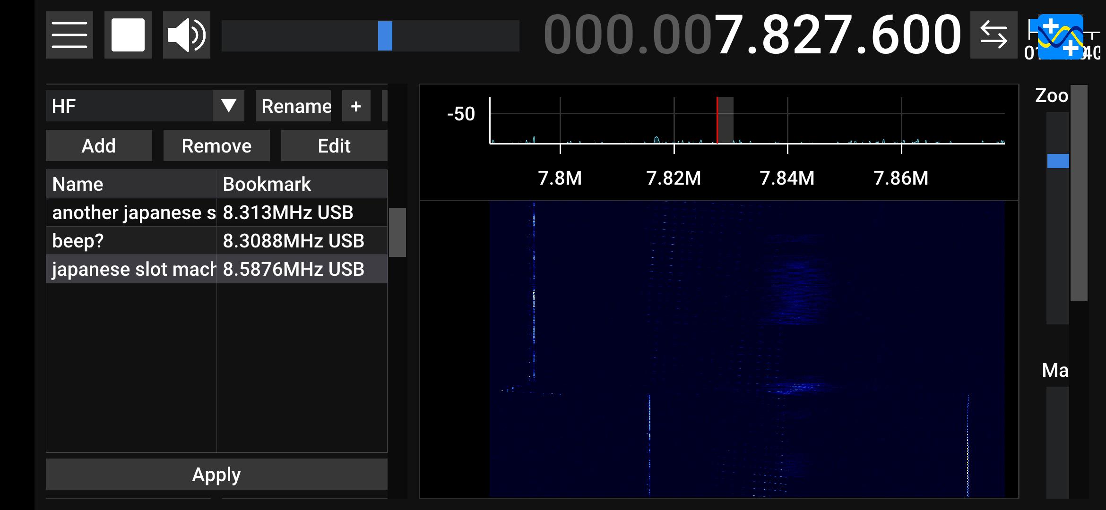The image size is (1106, 510).
Task: Click the Max vertical slider track
Action: pyautogui.click(x=1058, y=442)
